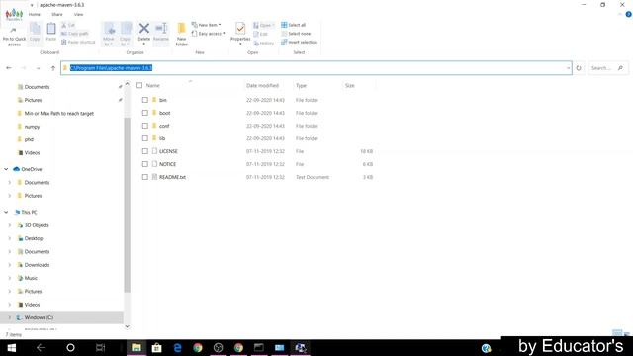Select the bin folder name
633x356 pixels.
(x=162, y=100)
